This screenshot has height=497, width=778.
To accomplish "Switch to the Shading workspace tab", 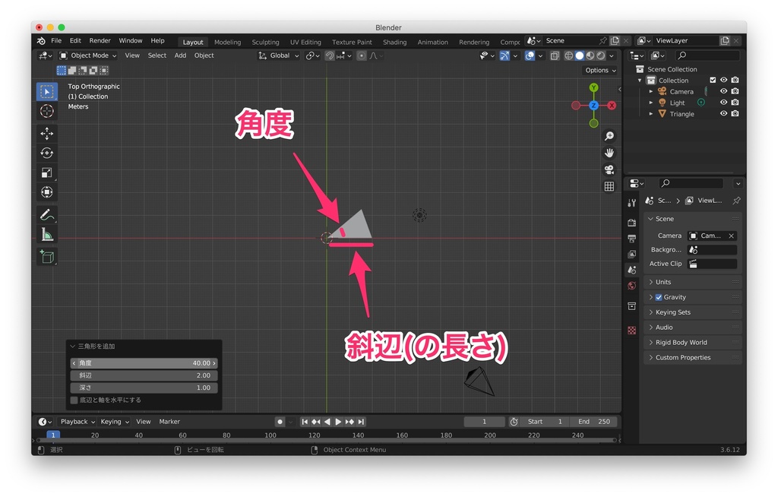I will 394,42.
